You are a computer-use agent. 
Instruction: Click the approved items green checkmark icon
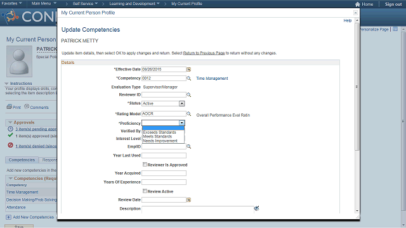(x=10, y=135)
